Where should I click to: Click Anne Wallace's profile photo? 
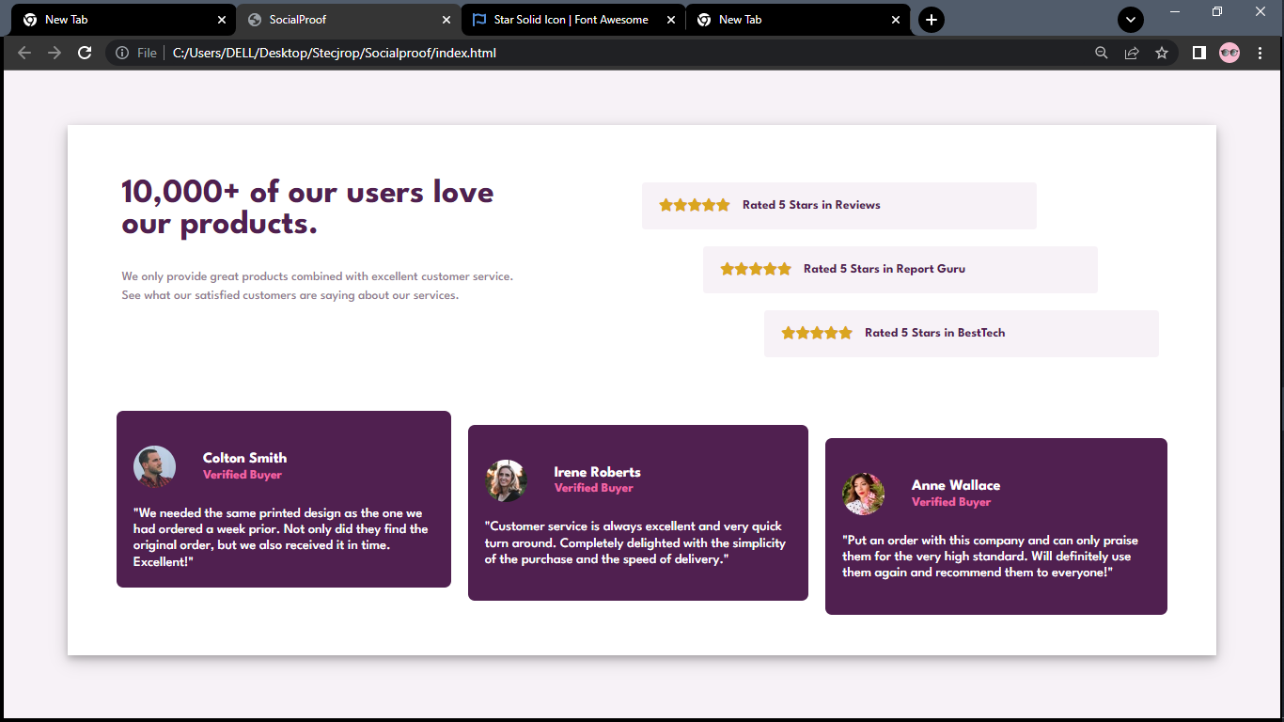863,494
